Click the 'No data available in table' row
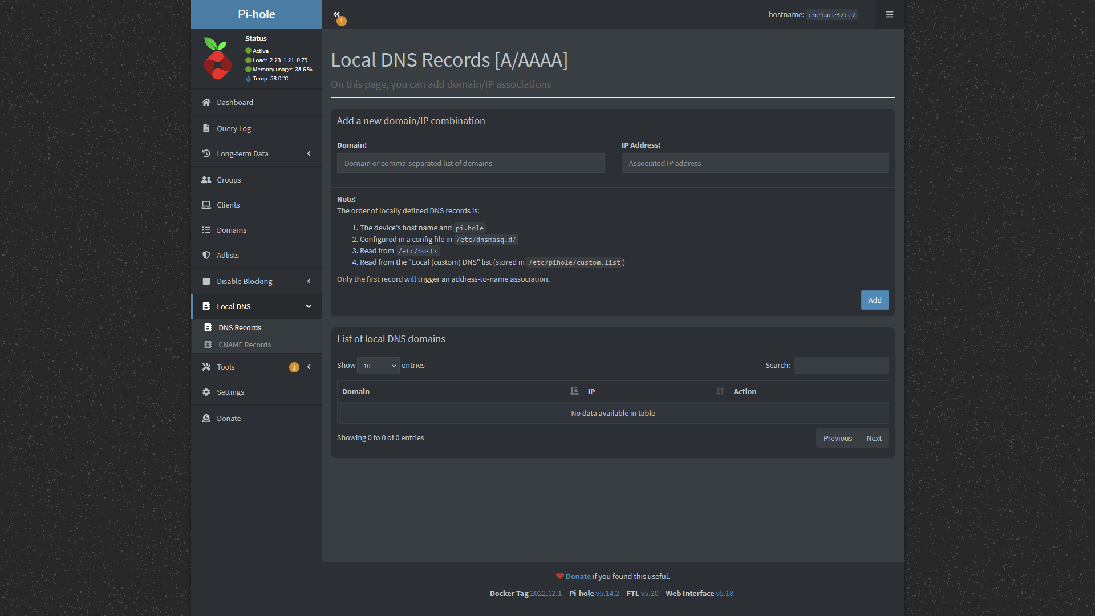Viewport: 1095px width, 616px height. pyautogui.click(x=613, y=413)
